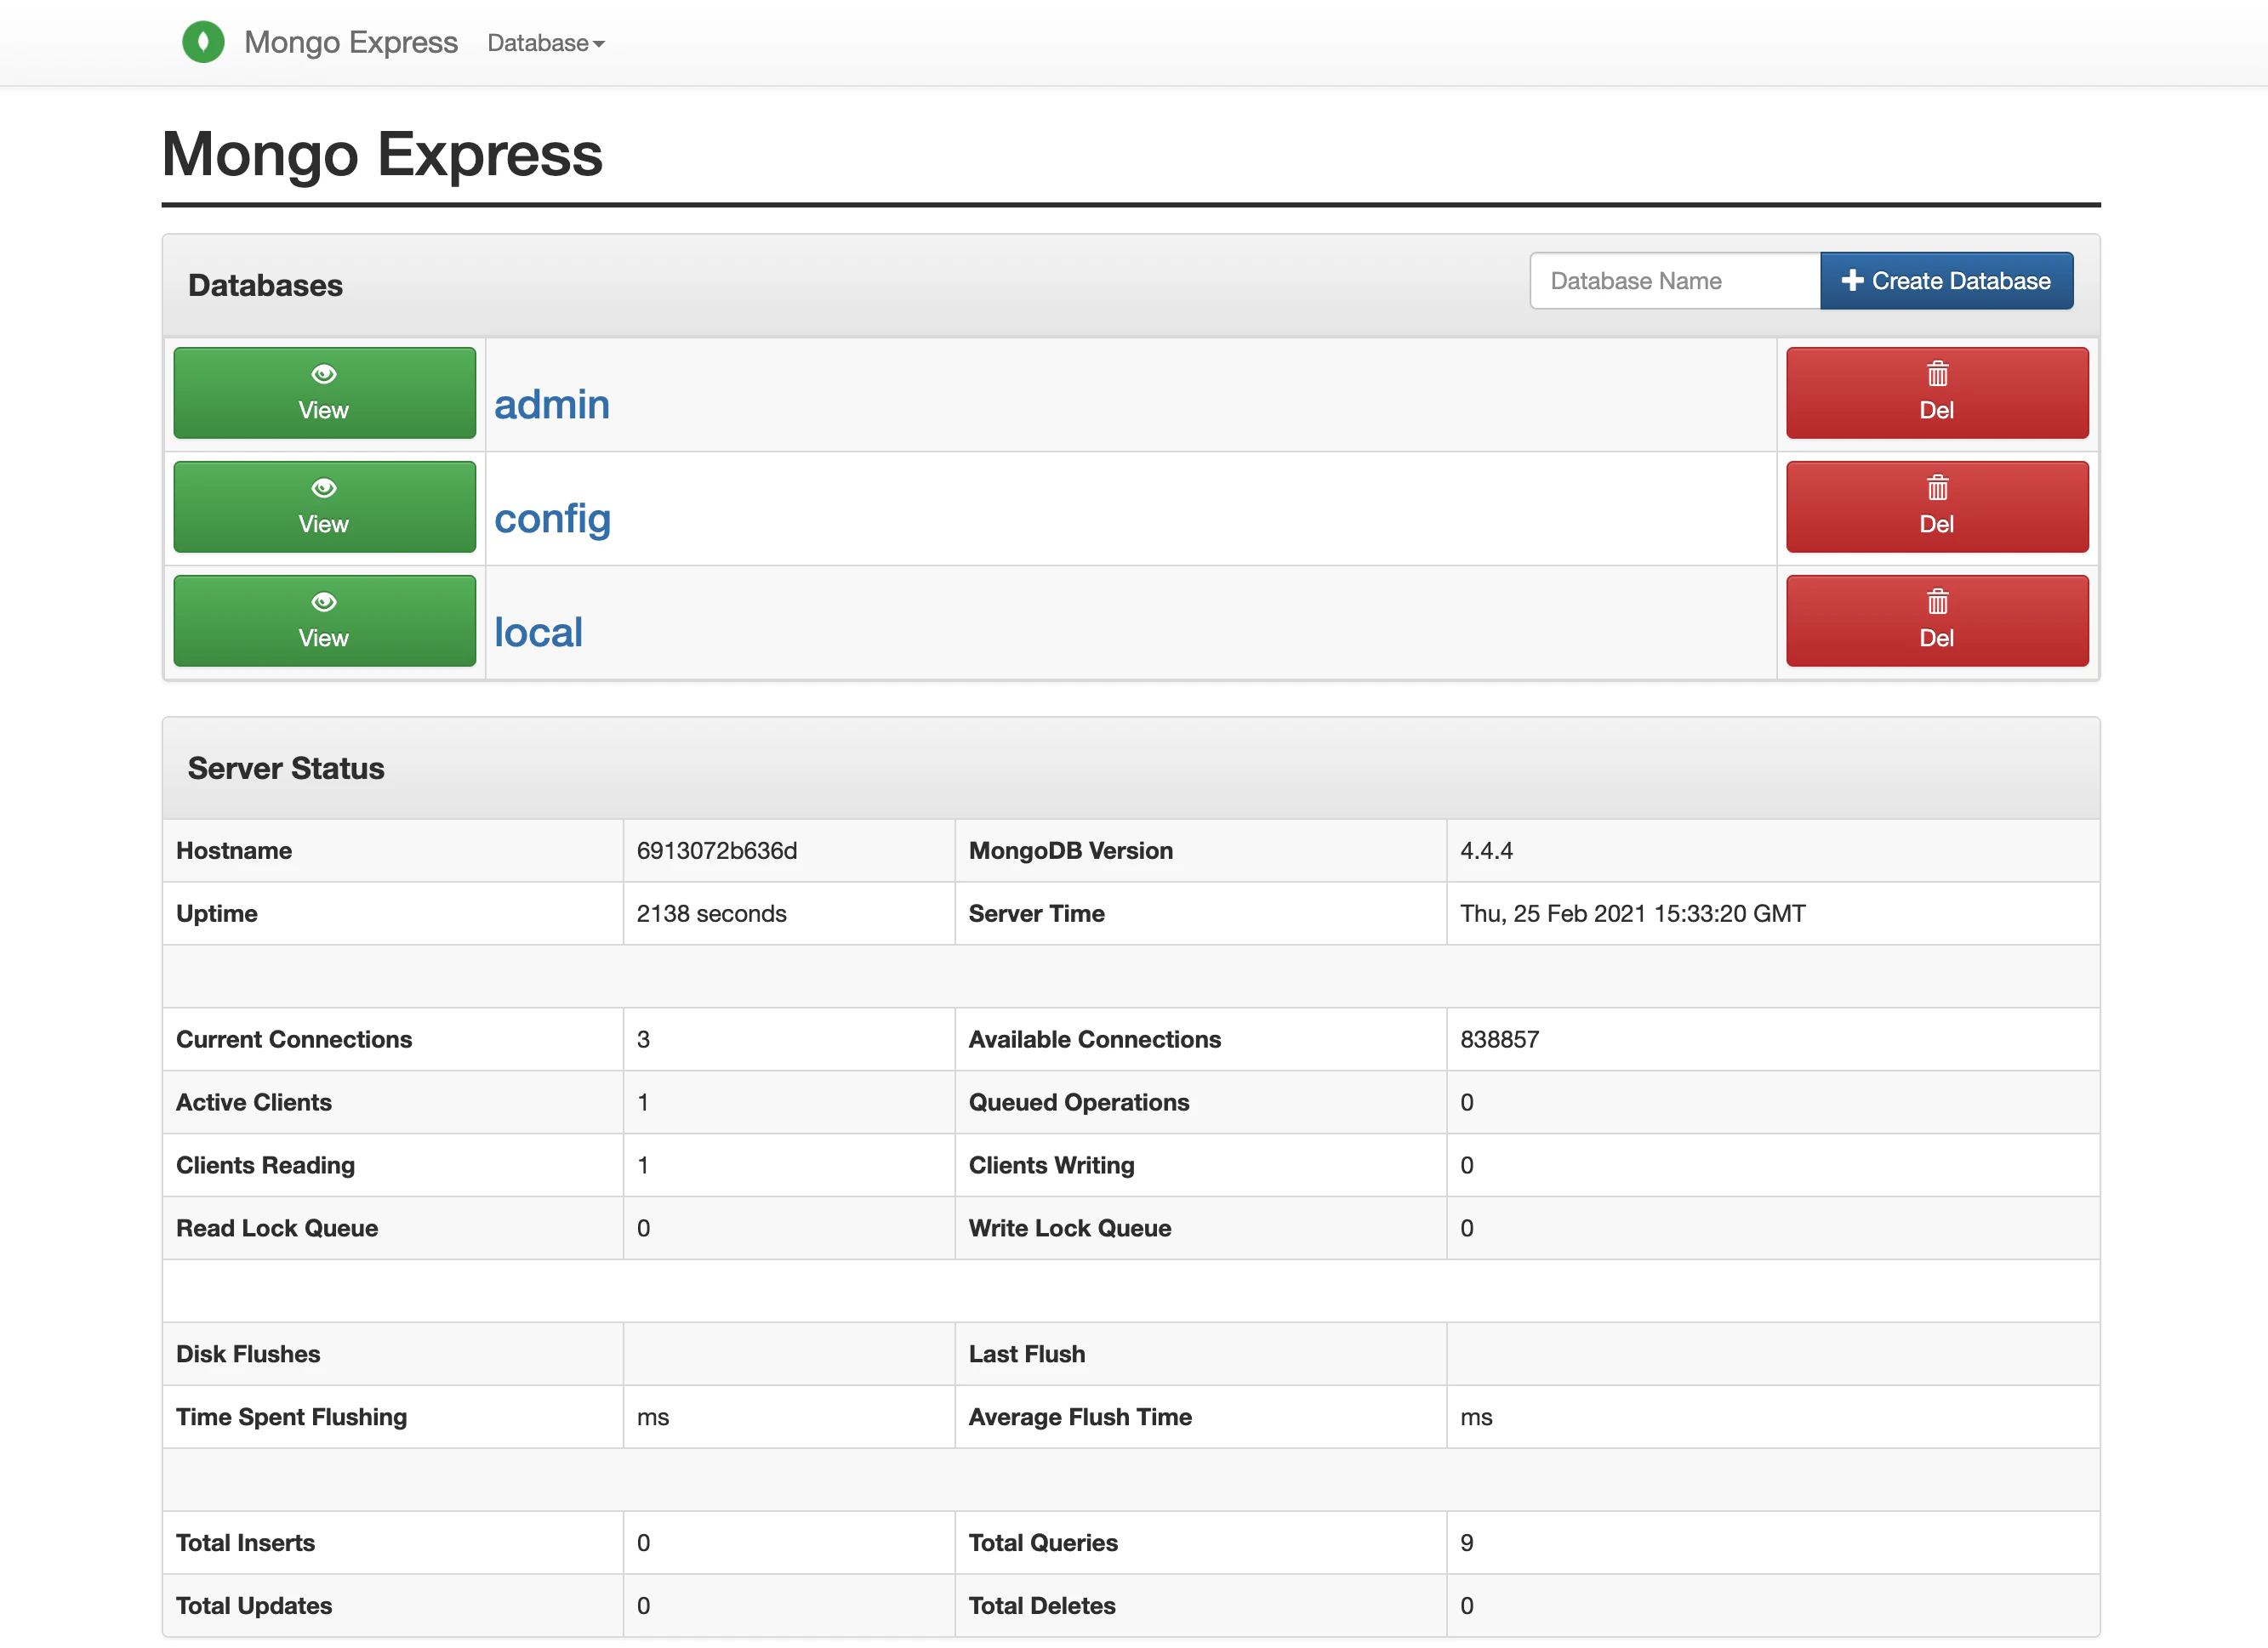This screenshot has height=1648, width=2268.
Task: Click the Mongo Express page heading
Action: (382, 155)
